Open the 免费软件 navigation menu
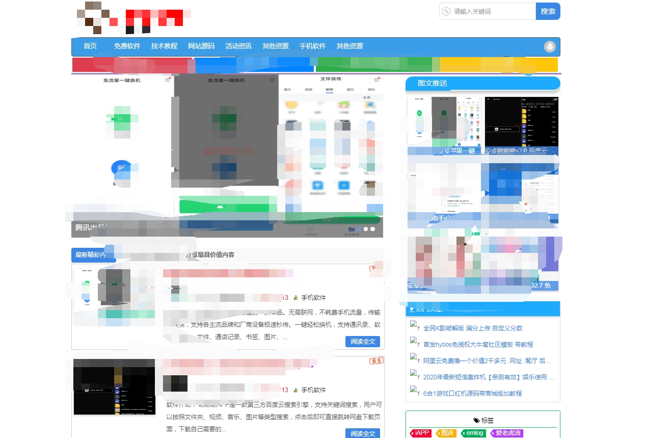Viewport: 646px width, 438px height. click(127, 46)
